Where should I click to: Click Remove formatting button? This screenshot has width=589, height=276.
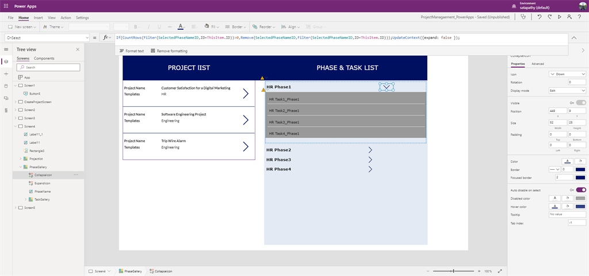click(169, 51)
